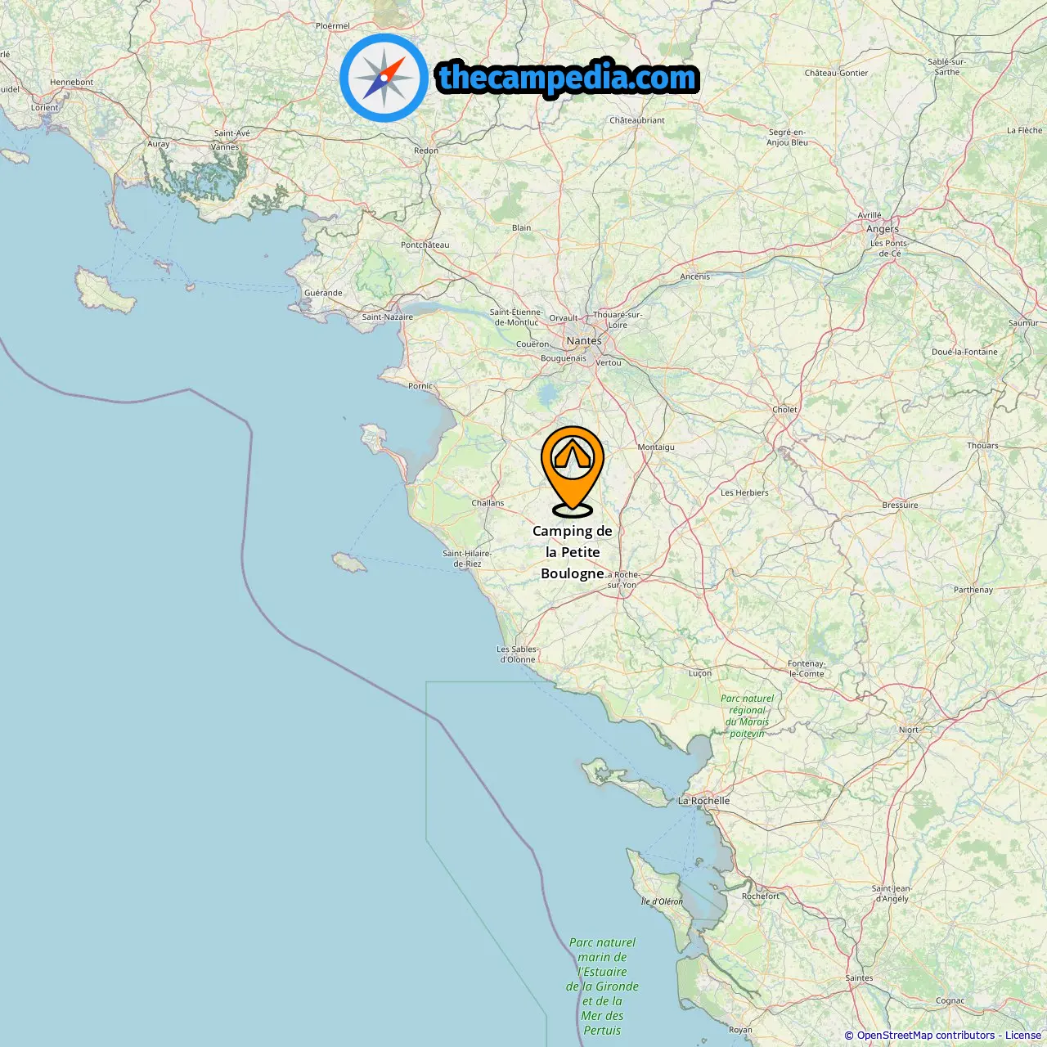The width and height of the screenshot is (1047, 1047).
Task: Click the Parc naturel régional du Marais poitevin label
Action: 747,716
